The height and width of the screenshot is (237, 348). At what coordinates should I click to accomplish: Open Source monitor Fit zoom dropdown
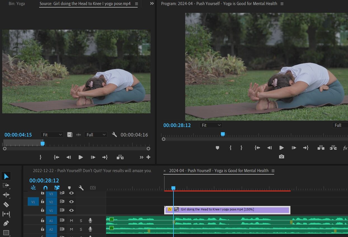[x=52, y=135]
